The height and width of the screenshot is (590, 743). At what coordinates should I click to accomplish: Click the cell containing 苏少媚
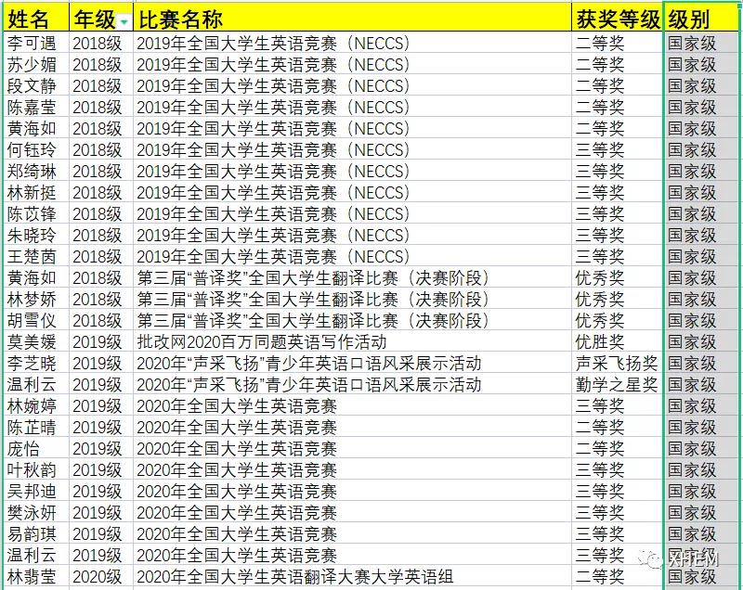click(33, 64)
